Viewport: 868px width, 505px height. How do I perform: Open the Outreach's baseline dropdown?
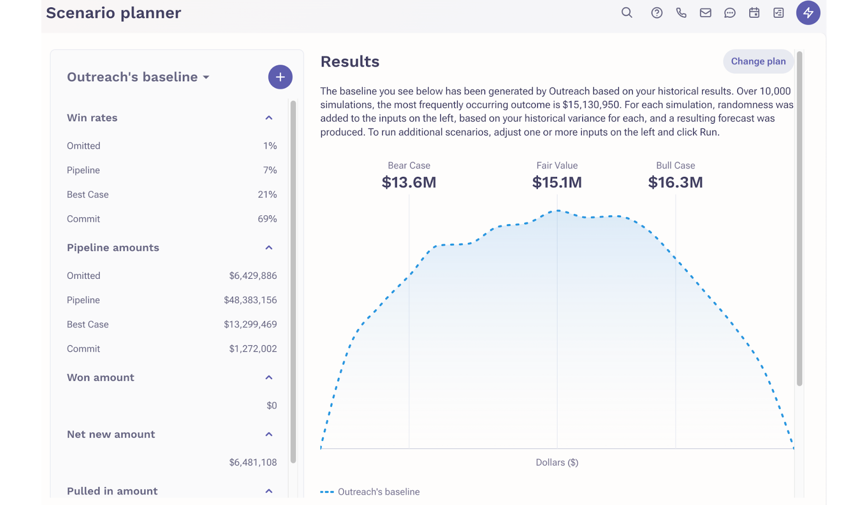[138, 77]
